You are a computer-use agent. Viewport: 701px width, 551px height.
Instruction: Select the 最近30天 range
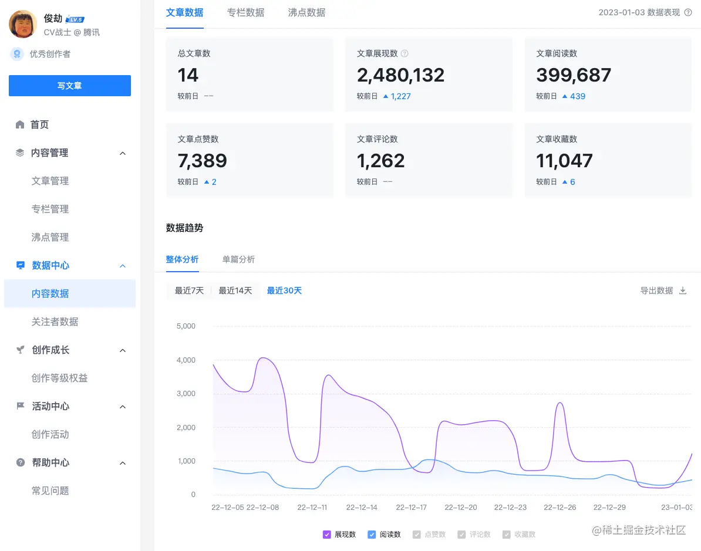click(x=284, y=291)
